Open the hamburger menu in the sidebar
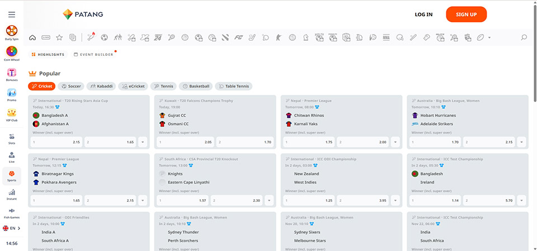The width and height of the screenshot is (537, 251). click(x=12, y=15)
